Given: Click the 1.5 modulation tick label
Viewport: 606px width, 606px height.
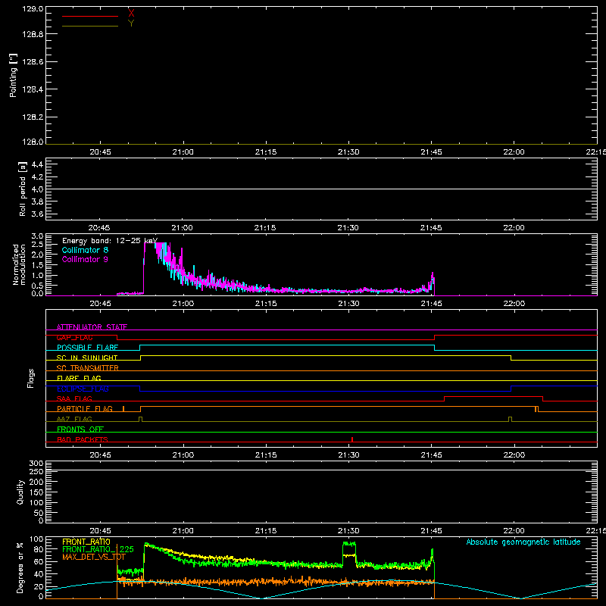Looking at the screenshot, I should (37, 265).
